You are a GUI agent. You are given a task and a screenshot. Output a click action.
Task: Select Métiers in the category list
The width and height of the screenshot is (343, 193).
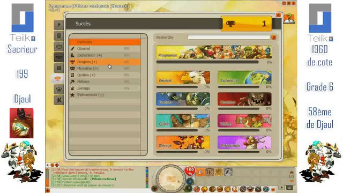coord(105,81)
